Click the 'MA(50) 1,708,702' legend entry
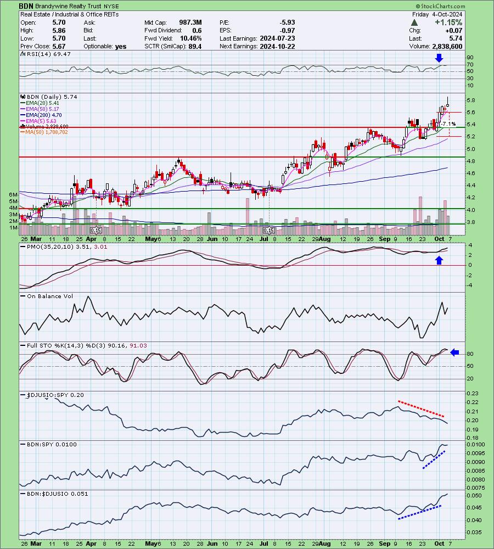494x549 pixels. click(x=47, y=132)
